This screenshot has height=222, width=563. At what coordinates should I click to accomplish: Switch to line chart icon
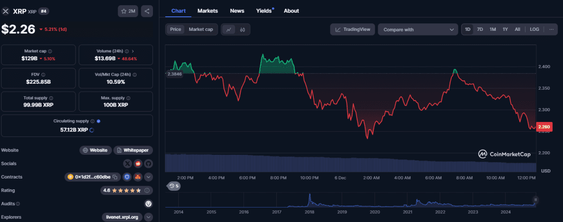tap(228, 29)
